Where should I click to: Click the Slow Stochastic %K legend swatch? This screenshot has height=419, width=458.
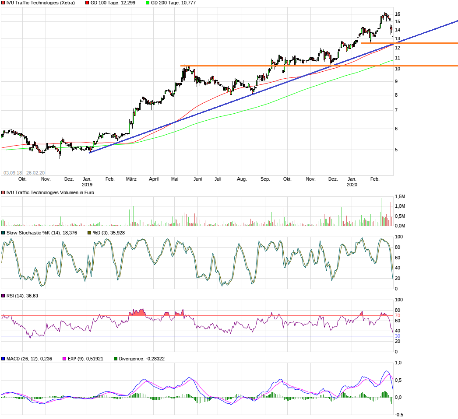pyautogui.click(x=3, y=233)
